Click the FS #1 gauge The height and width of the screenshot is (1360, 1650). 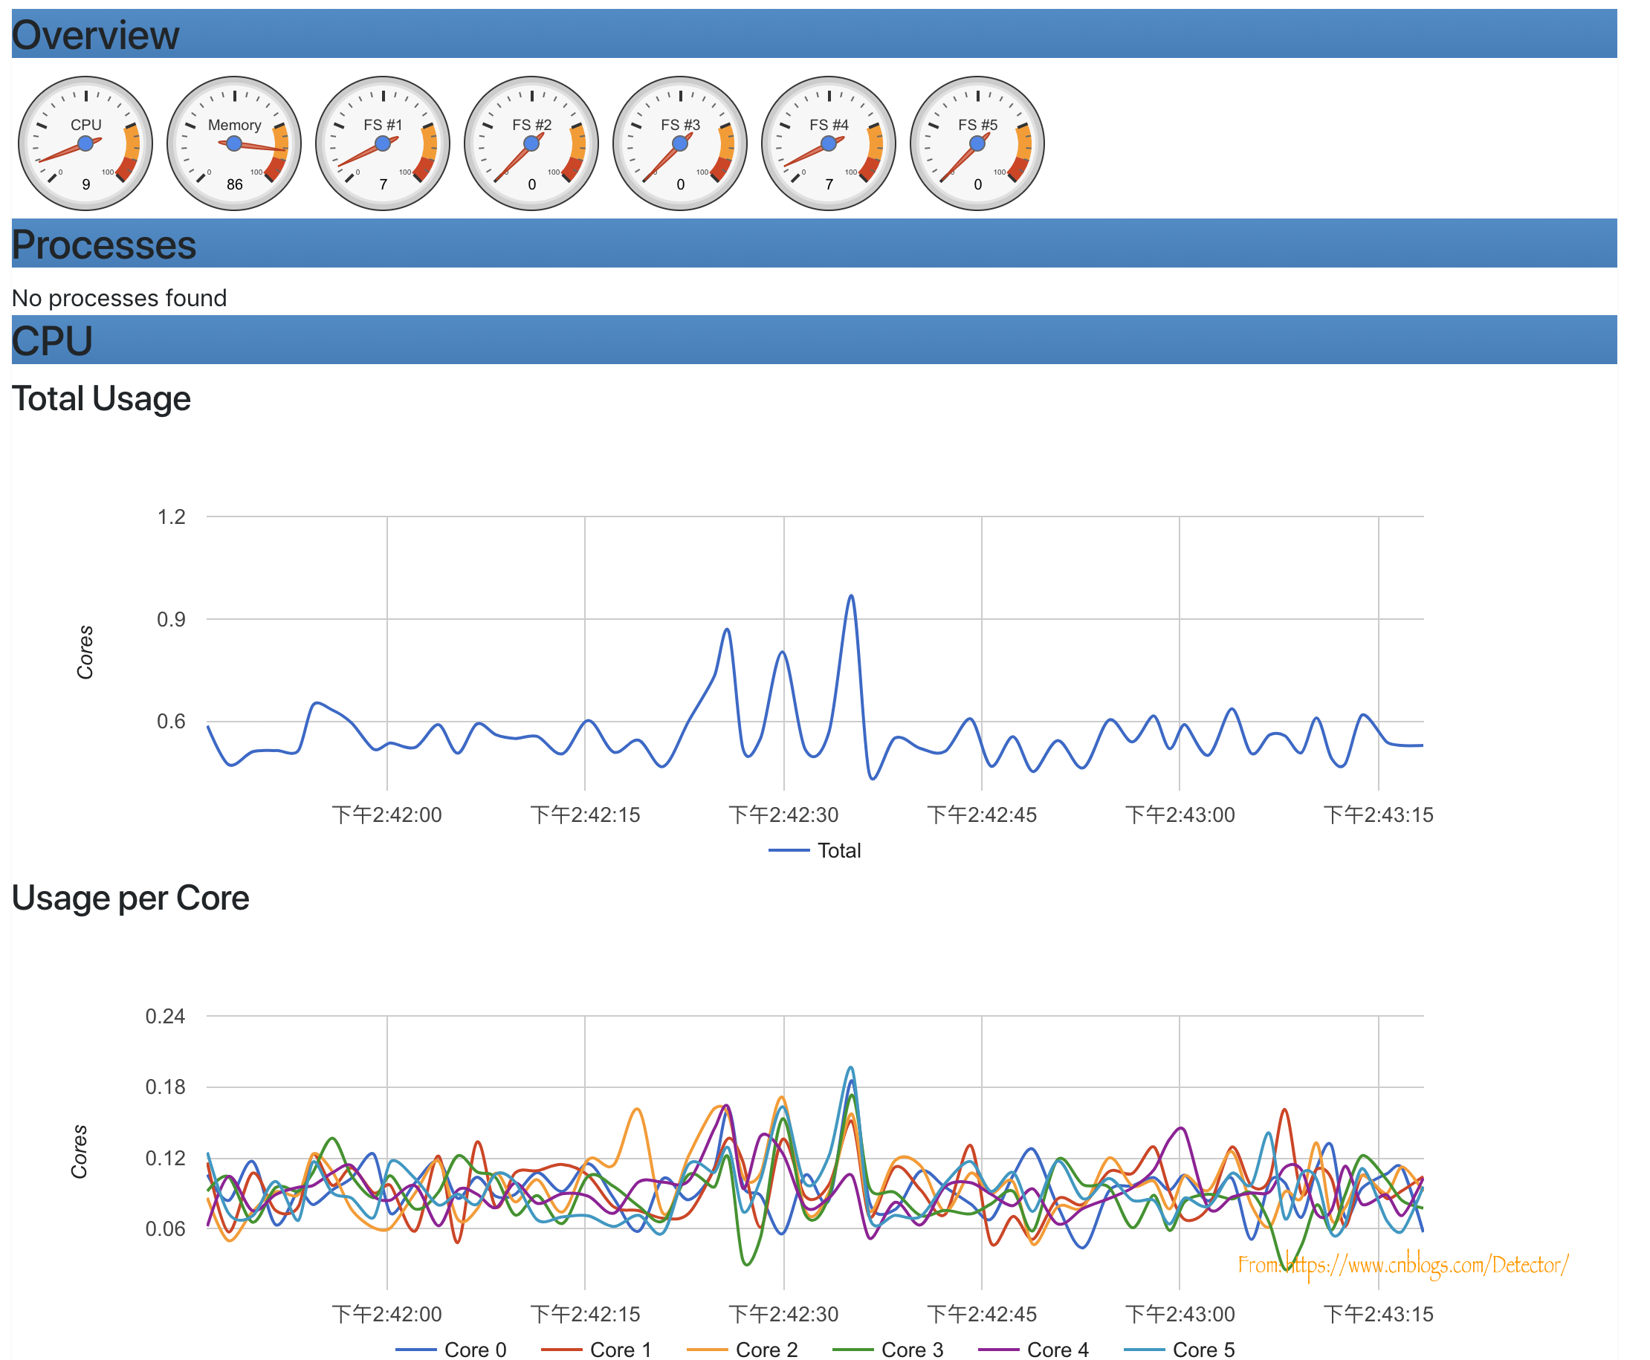pos(382,143)
